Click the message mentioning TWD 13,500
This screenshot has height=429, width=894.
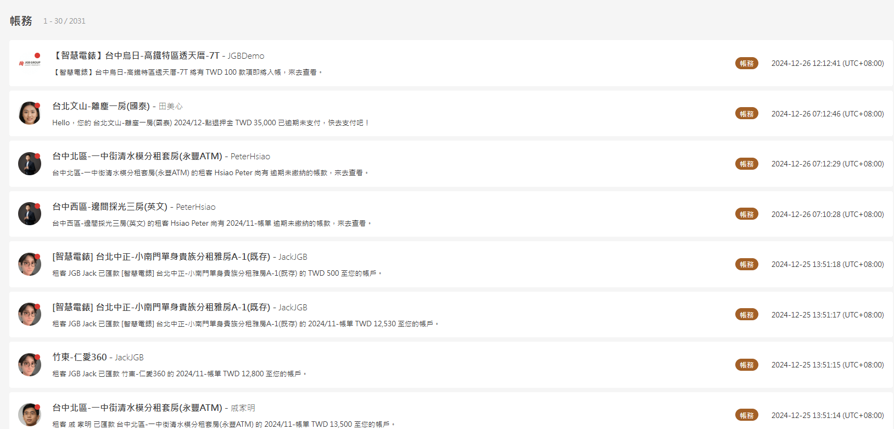point(223,424)
